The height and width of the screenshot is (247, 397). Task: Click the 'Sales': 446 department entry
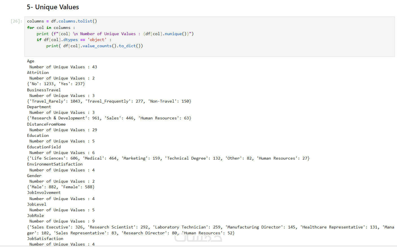tap(119, 118)
